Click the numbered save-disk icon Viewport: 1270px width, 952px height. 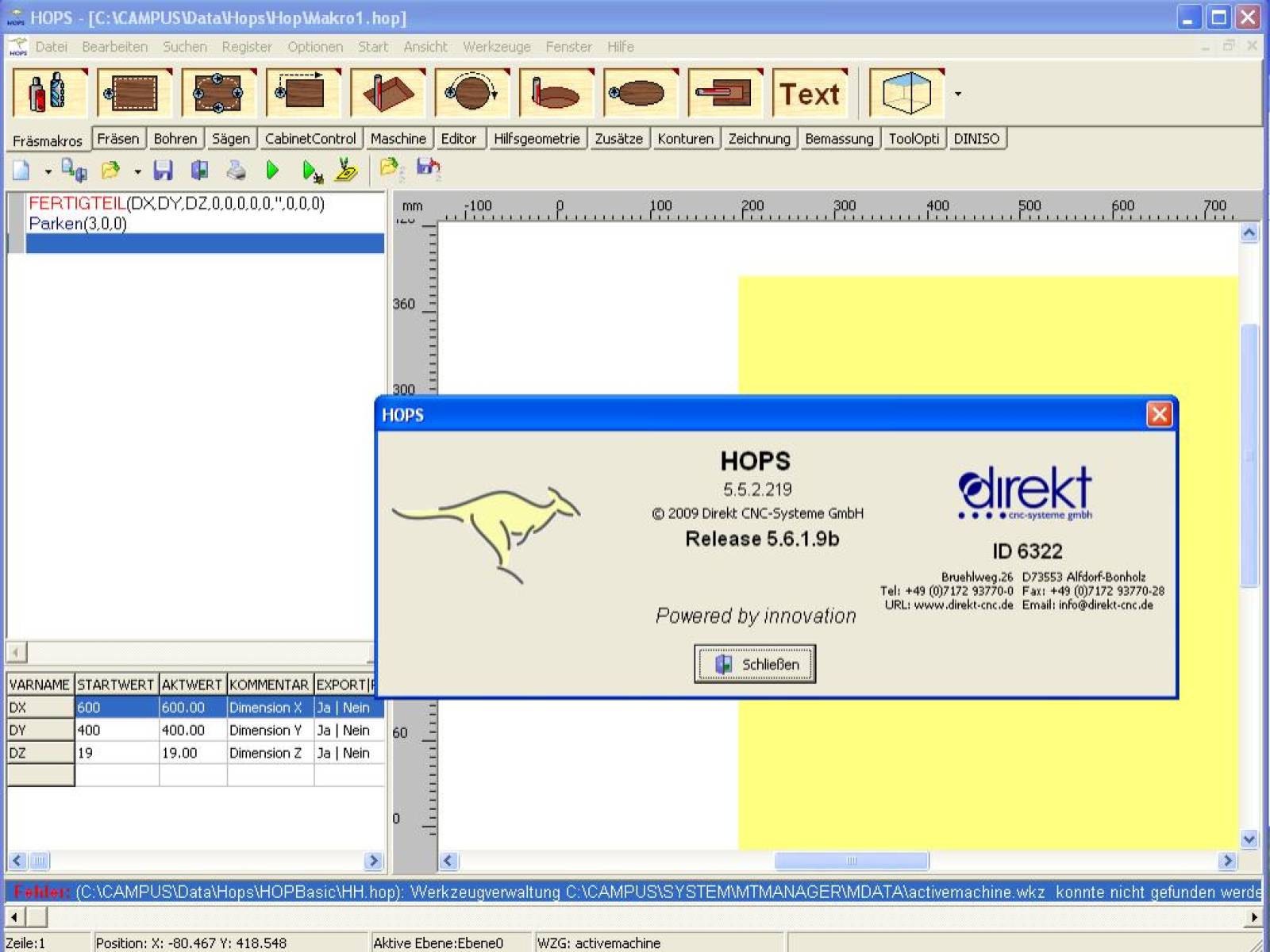tap(429, 168)
